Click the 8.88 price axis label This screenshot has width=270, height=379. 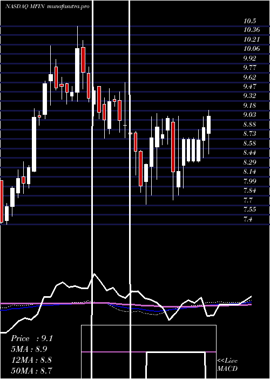click(249, 124)
